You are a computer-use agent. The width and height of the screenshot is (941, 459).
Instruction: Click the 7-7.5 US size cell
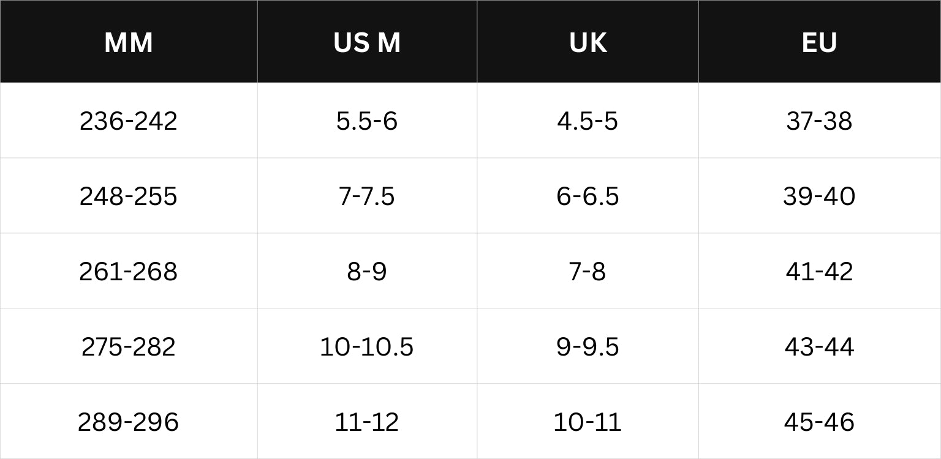click(367, 196)
